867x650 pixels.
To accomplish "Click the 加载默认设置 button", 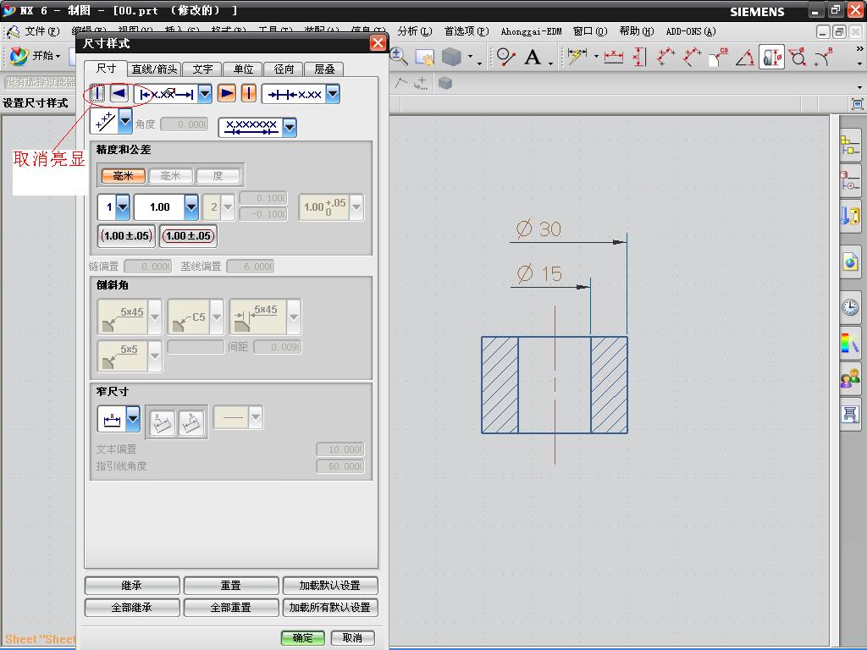I will point(329,586).
